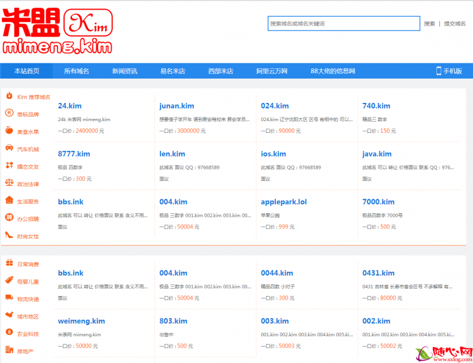
Task: Open the len.kim domain listing
Action: click(172, 154)
